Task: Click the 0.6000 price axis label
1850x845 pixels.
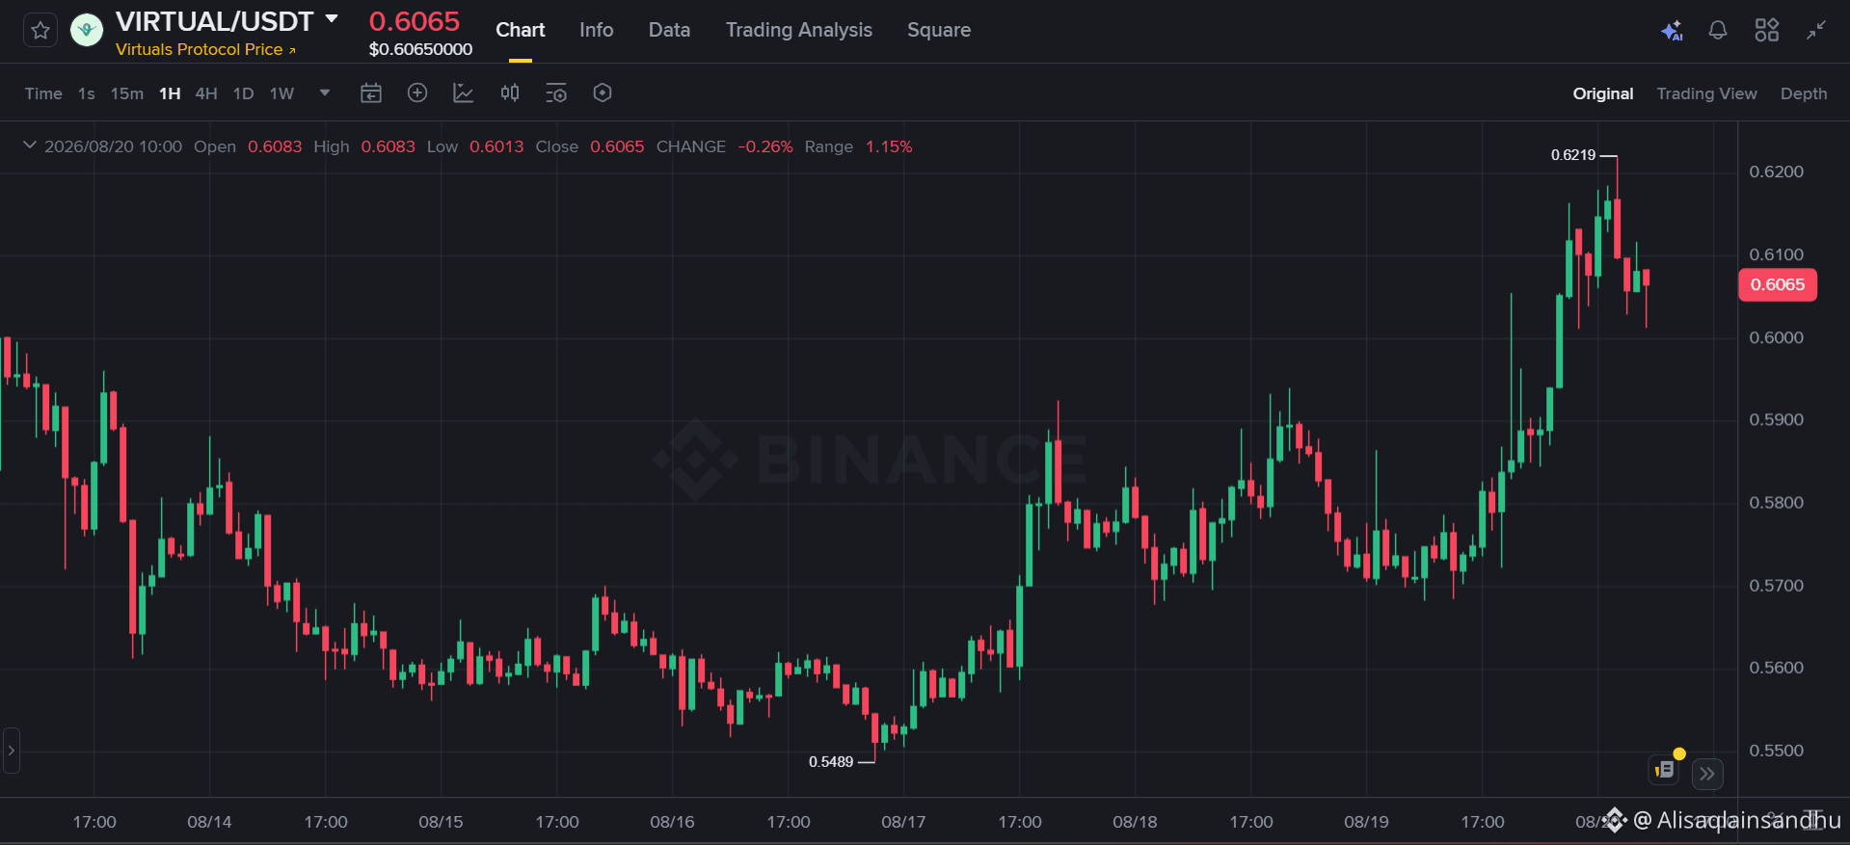Action: pyautogui.click(x=1776, y=337)
